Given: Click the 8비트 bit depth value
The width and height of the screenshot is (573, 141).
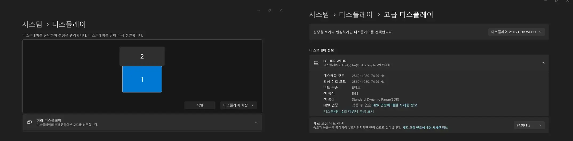Looking at the screenshot, I should click(x=356, y=88).
